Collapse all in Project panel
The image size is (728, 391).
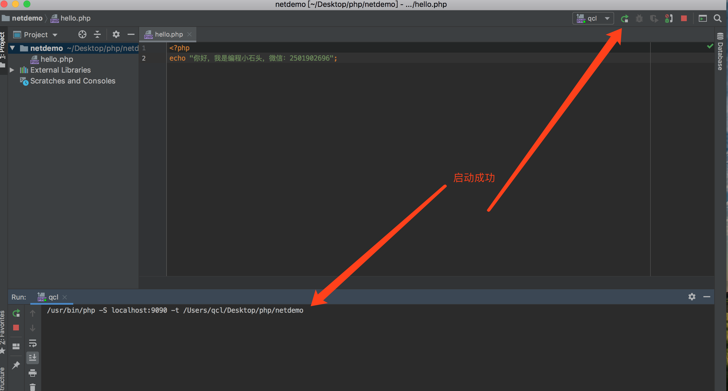click(97, 35)
